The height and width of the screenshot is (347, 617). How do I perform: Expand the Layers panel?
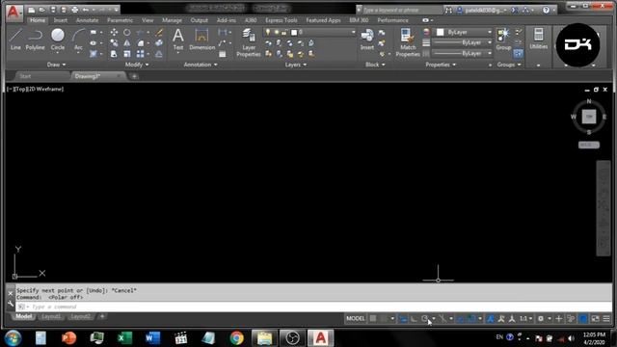click(x=296, y=65)
